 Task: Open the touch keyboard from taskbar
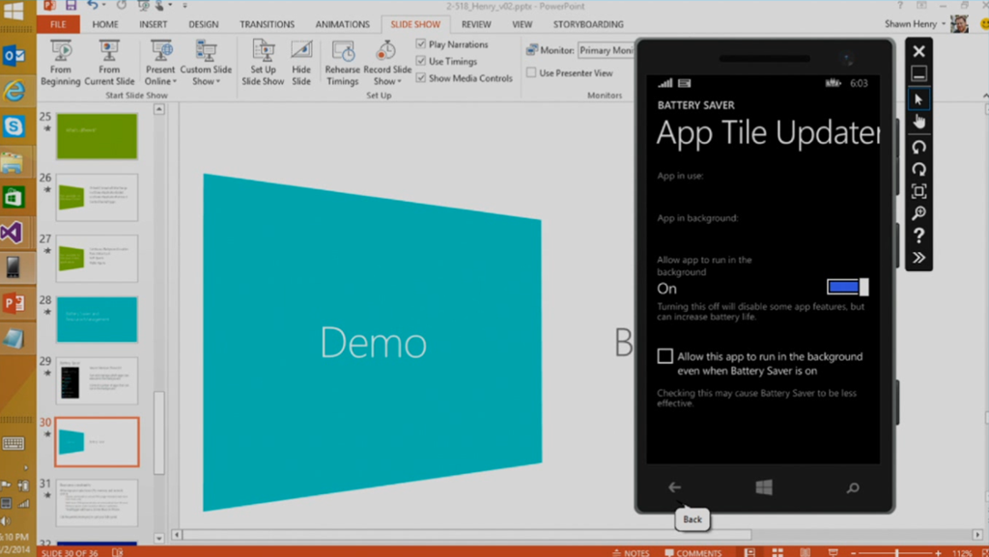tap(14, 443)
